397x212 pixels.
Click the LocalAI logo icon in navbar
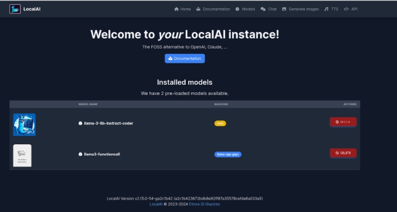coord(15,9)
